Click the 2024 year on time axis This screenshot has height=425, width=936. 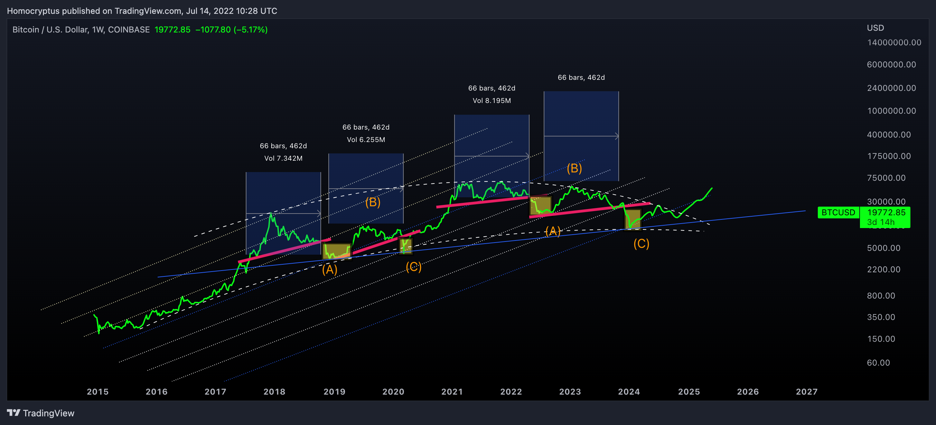[x=629, y=391]
